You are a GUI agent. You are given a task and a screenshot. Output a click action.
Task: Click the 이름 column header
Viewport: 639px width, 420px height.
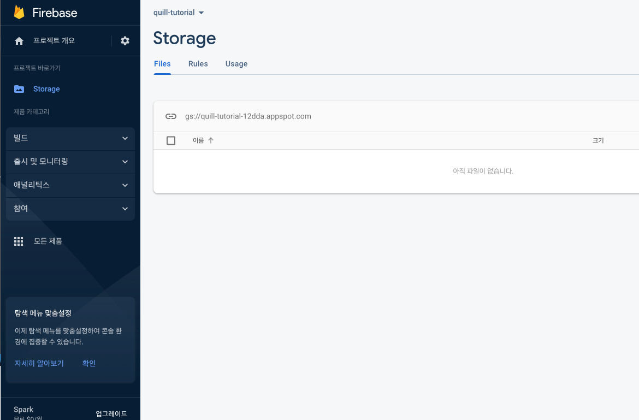198,140
